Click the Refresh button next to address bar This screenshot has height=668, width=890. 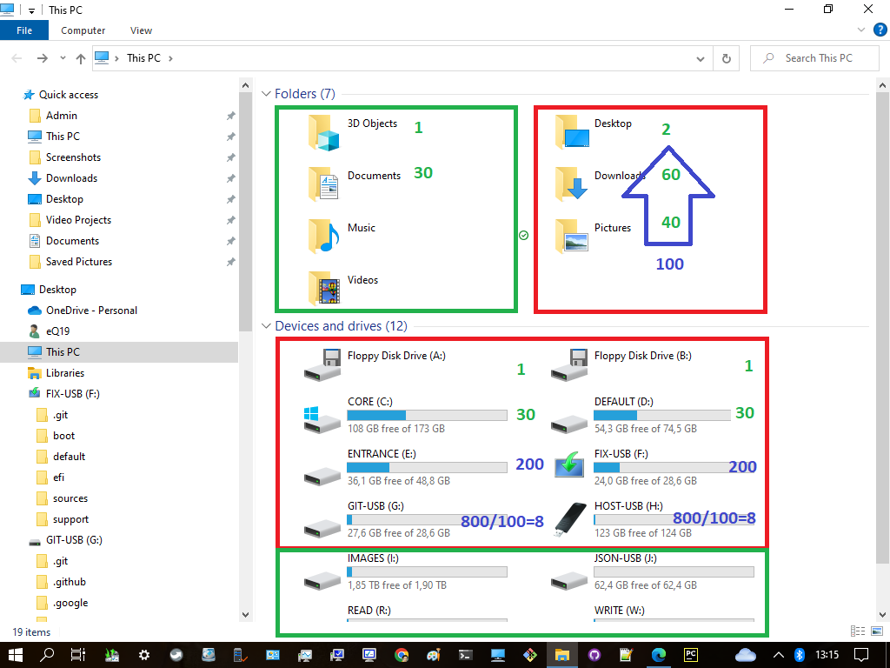726,58
